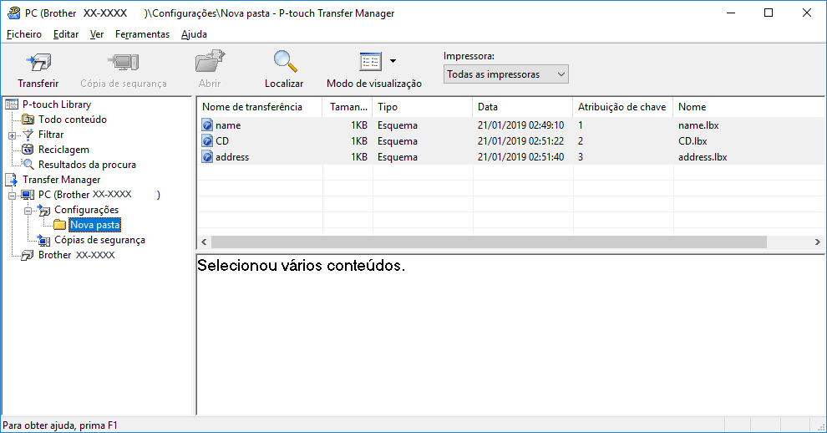The width and height of the screenshot is (827, 433).
Task: Open the Ajuda menu
Action: coord(194,34)
